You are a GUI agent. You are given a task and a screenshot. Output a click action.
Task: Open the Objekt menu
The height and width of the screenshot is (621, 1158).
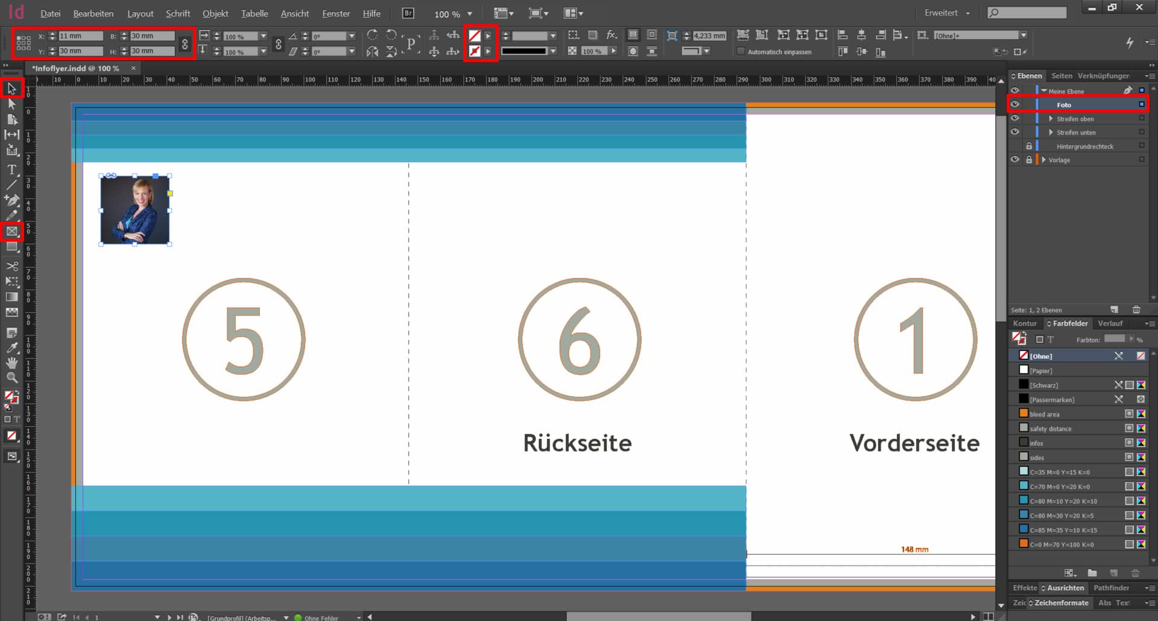tap(215, 13)
